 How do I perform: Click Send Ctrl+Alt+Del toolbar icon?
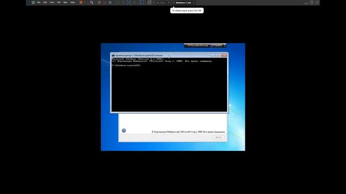91,2
